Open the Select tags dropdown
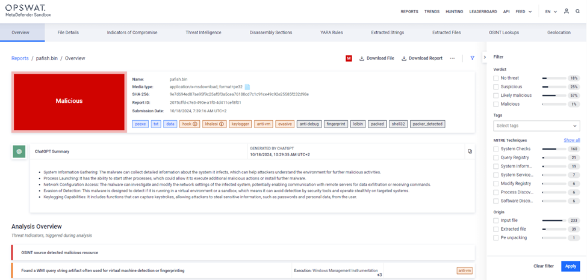The height and width of the screenshot is (280, 587). point(536,126)
